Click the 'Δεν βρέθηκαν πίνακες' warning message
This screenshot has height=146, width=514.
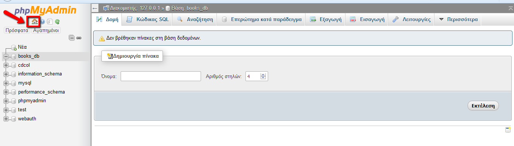pyautogui.click(x=302, y=38)
